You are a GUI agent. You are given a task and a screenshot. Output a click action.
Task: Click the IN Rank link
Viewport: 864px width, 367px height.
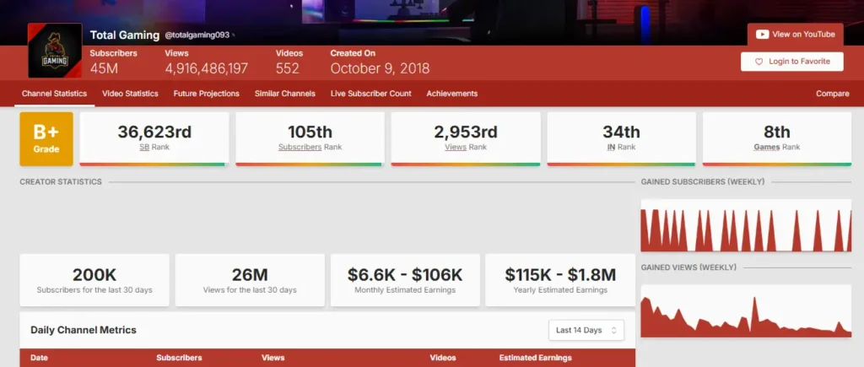(x=611, y=147)
